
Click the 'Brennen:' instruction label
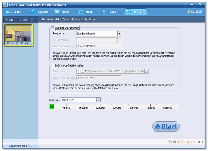click(47, 19)
